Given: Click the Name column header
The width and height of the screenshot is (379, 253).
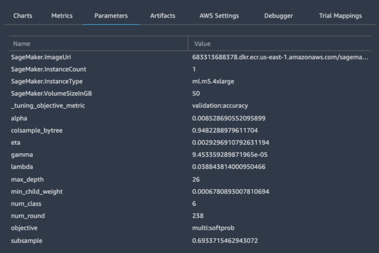Looking at the screenshot, I should (x=22, y=44).
